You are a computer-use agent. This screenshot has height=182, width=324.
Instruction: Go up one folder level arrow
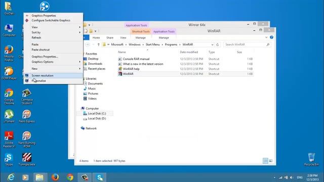coord(99,44)
